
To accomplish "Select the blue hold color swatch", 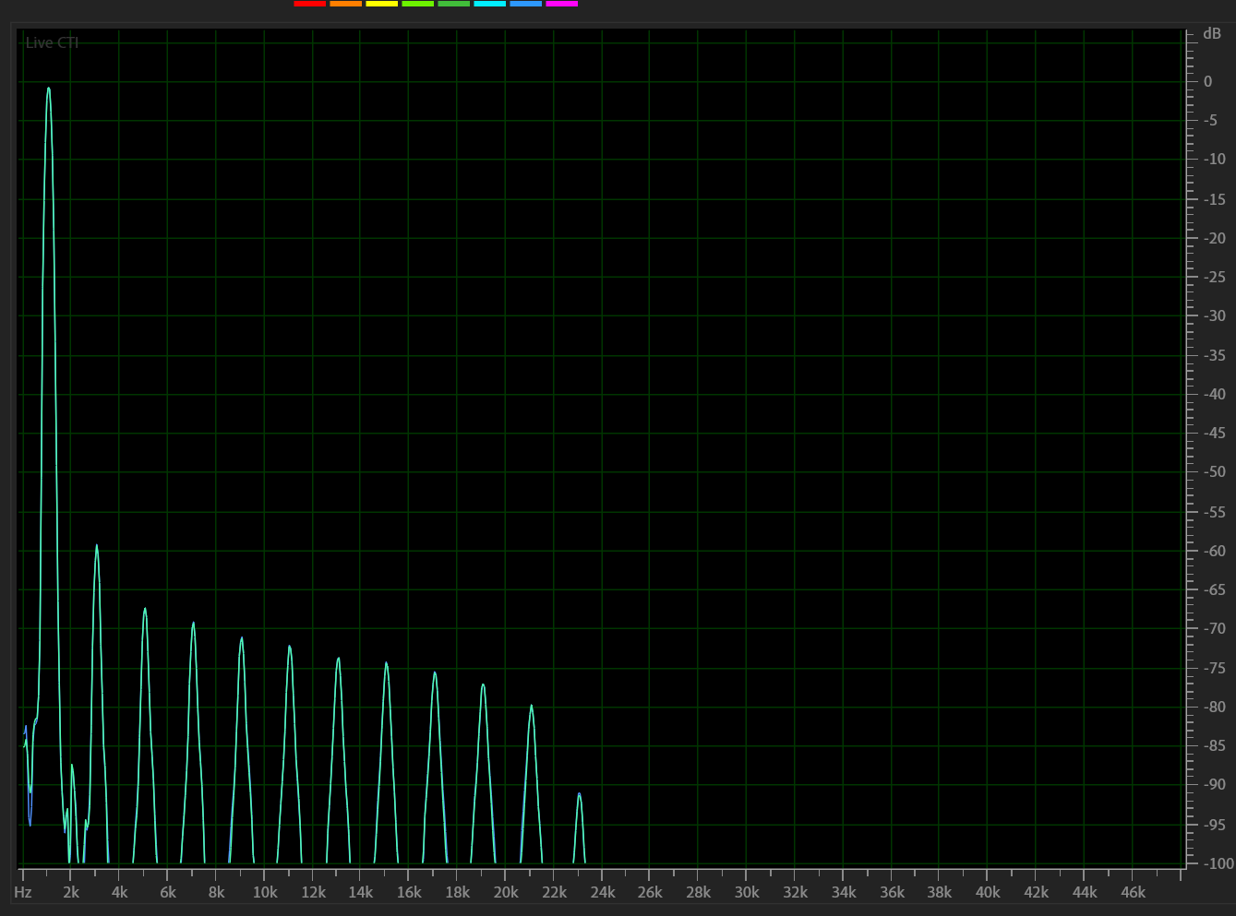I will tap(525, 4).
